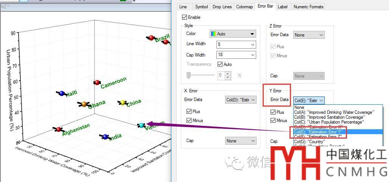Click the cyan Vietnam data point
Screen dimensions: 389x182
point(142,125)
